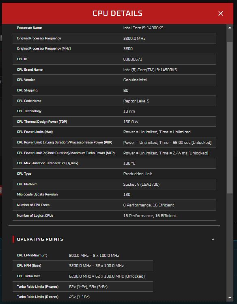Click the Processor Name label
Viewport: 237px width, 304px height.
point(29,28)
